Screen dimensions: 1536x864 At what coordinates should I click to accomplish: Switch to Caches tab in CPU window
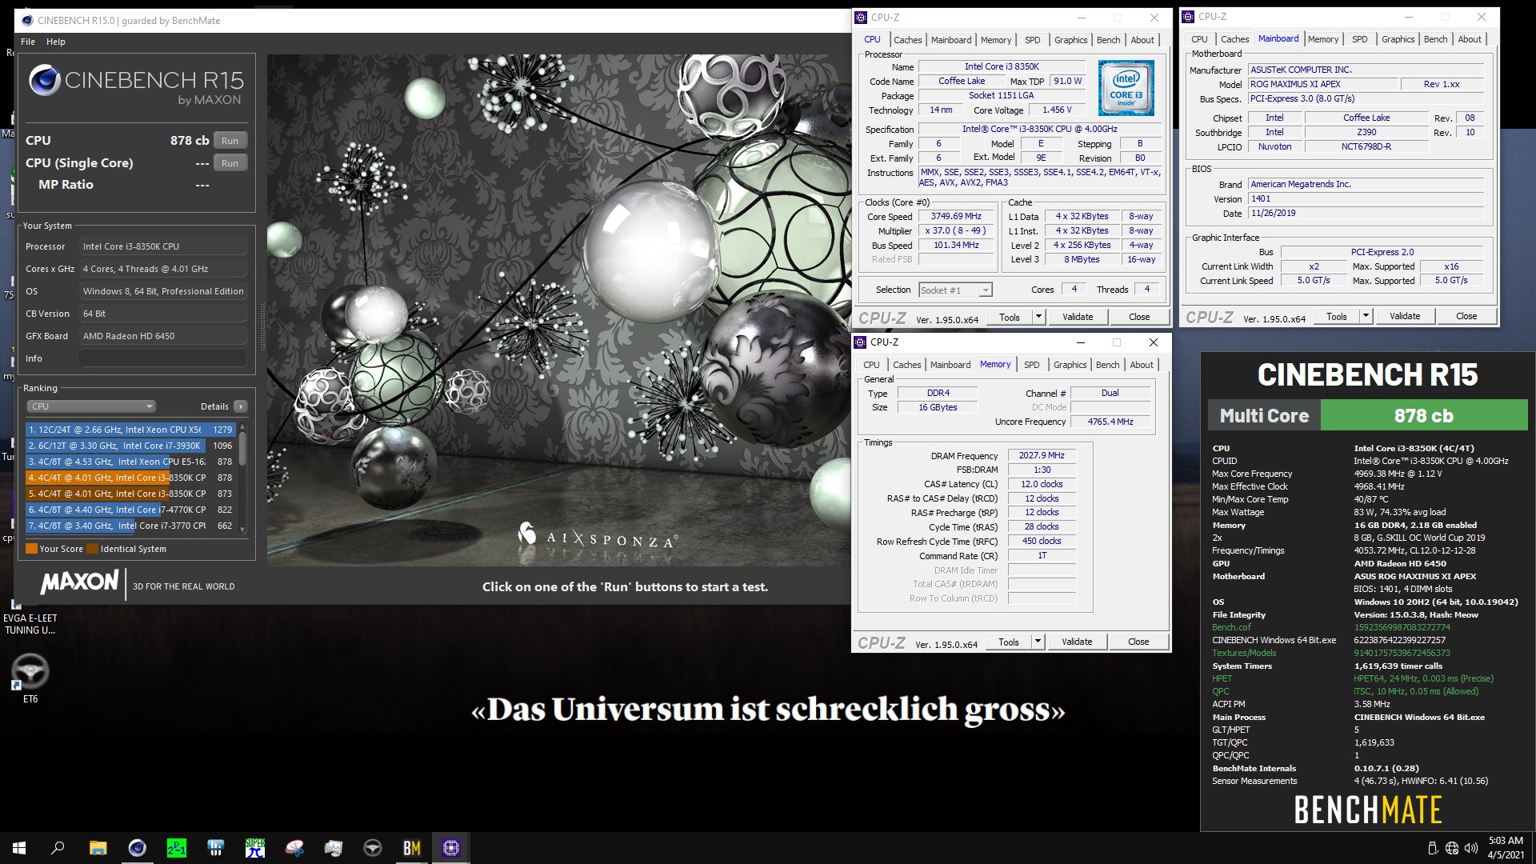907,40
